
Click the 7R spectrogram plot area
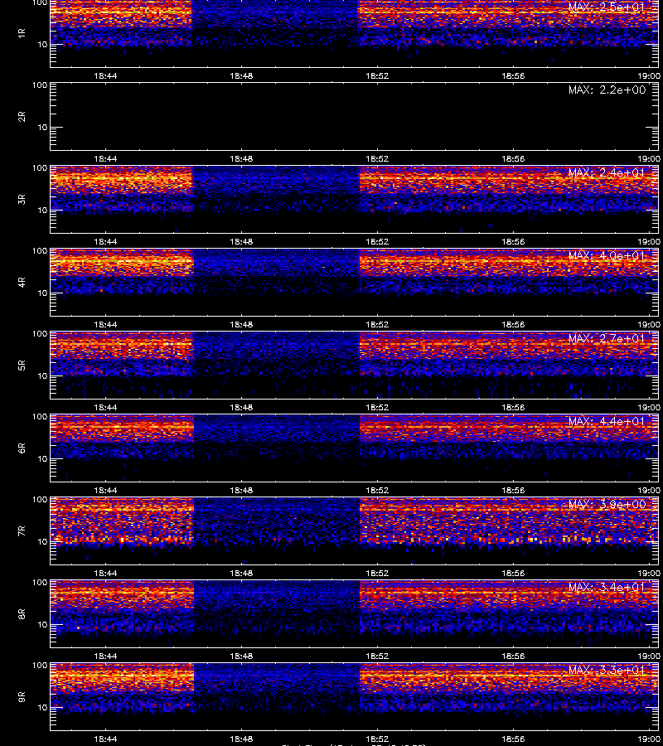click(x=354, y=531)
